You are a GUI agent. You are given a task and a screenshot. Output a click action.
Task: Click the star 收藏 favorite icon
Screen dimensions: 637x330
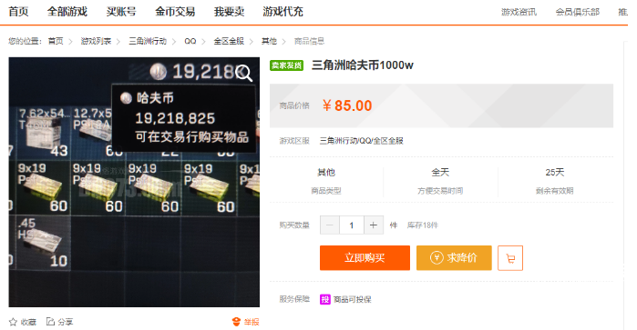click(x=13, y=322)
